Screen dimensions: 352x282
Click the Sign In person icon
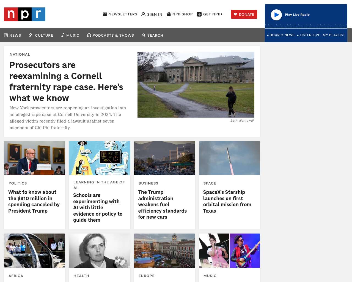tap(143, 14)
